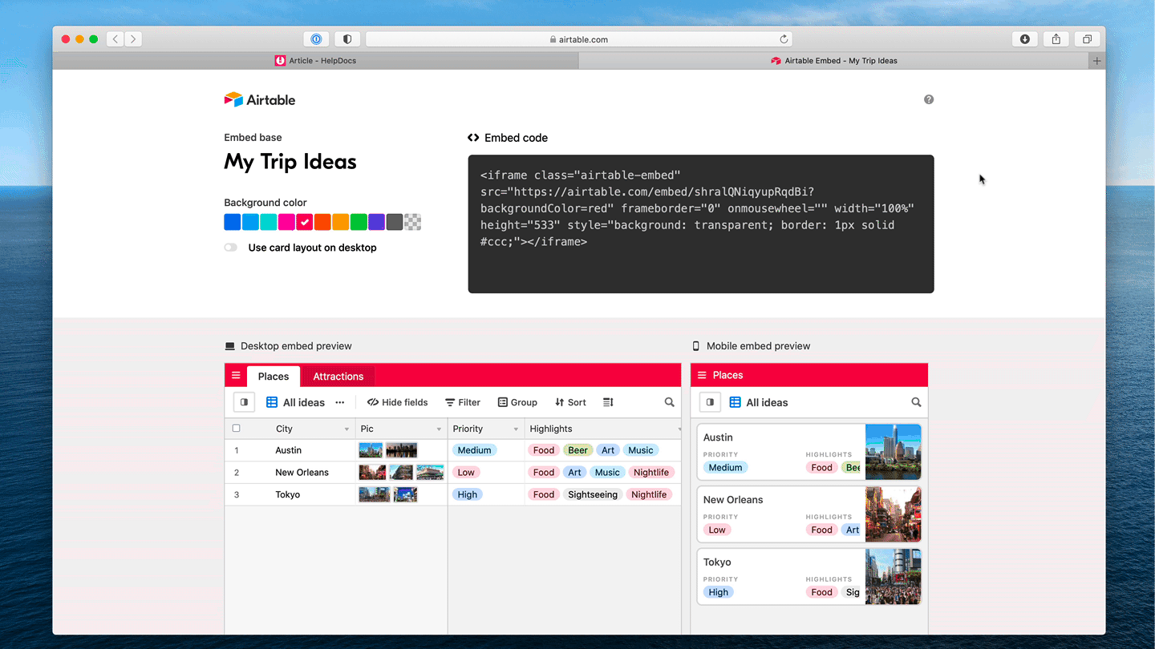Viewport: 1155px width, 649px height.
Task: Click the Embed code block
Action: 701,224
